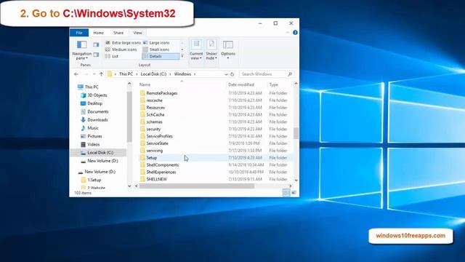Switch to the Home tab
This screenshot has height=262, width=465.
coord(99,33)
